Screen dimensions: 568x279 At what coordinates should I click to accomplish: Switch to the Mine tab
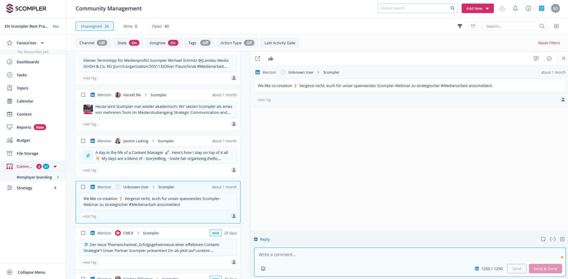pos(130,26)
